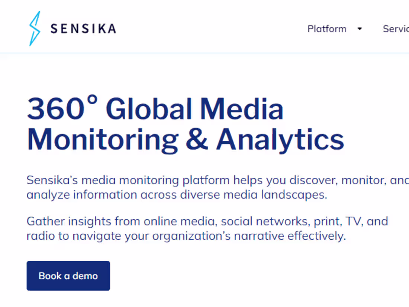Click the Book a demo call-to-action
Viewport: 409px width, 307px height.
tap(68, 276)
